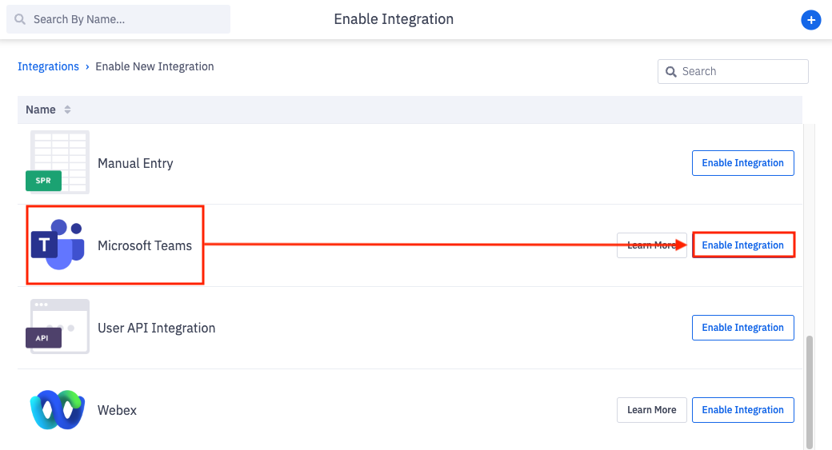Enable Integration for User API Integration
The image size is (832, 450).
coord(742,328)
